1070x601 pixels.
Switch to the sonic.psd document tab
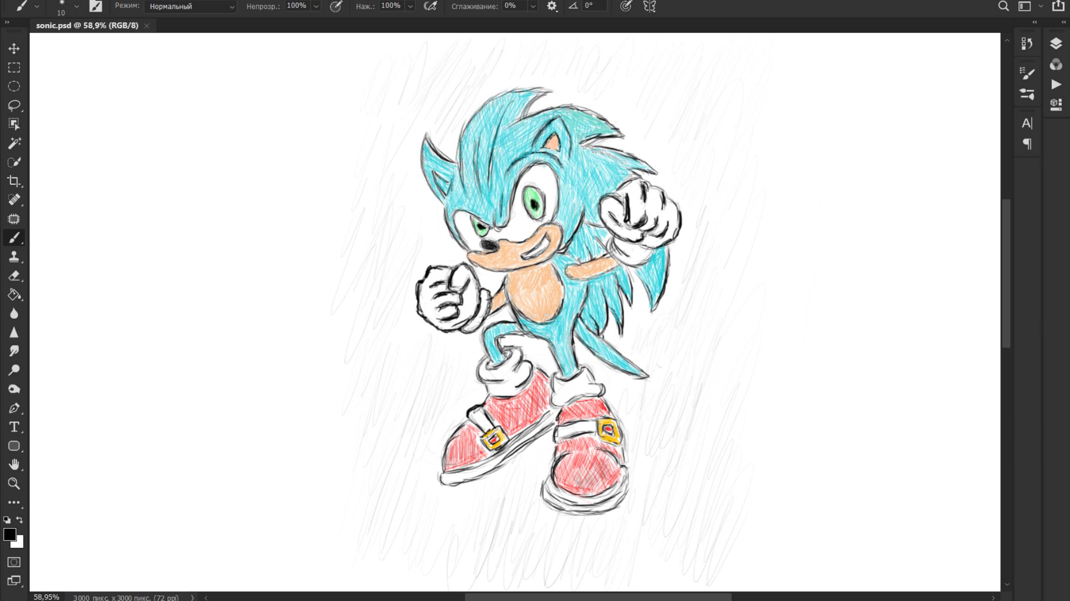87,26
